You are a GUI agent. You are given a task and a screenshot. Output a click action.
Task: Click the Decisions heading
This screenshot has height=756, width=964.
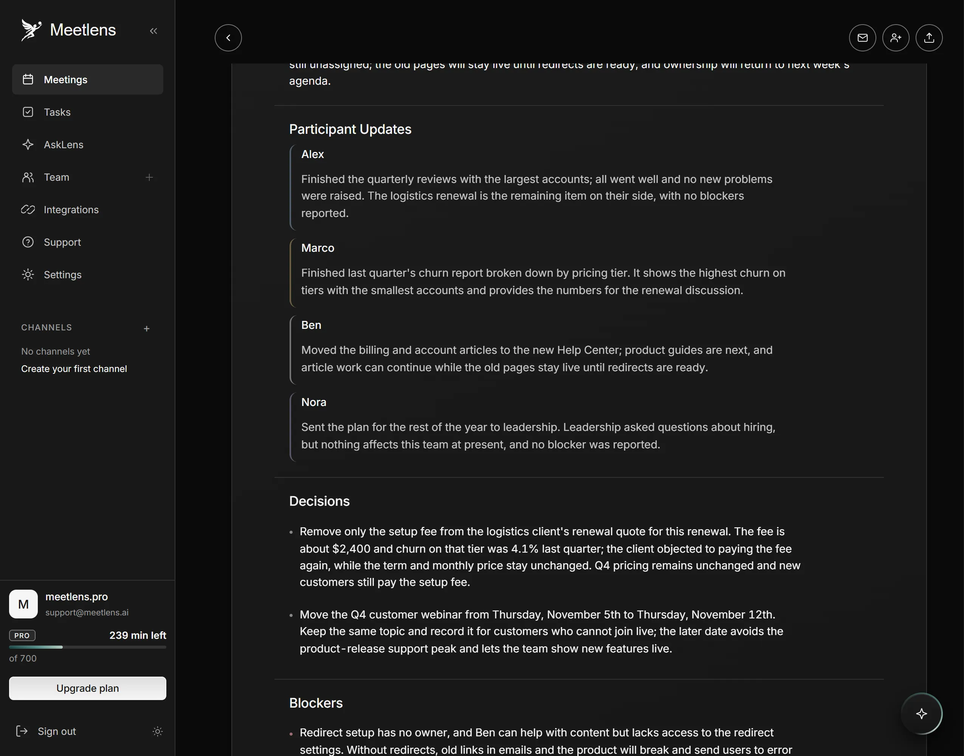coord(319,501)
